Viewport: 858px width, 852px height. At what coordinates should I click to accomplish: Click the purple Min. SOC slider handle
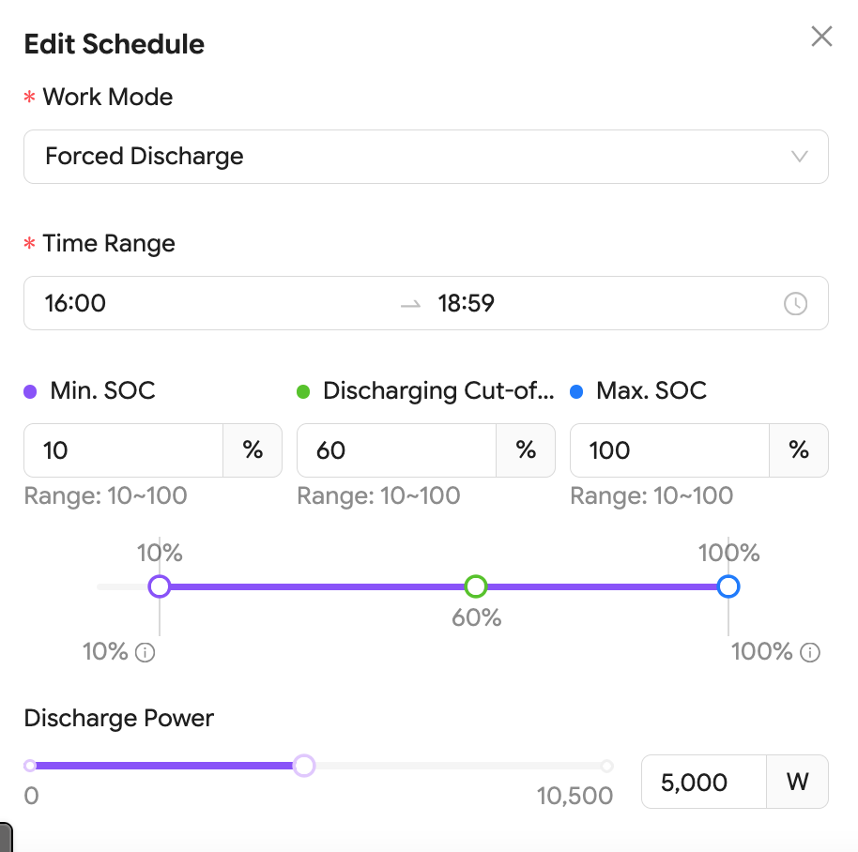(160, 586)
